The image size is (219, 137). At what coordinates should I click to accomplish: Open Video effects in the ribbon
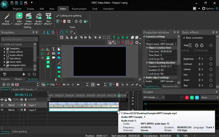28,19
